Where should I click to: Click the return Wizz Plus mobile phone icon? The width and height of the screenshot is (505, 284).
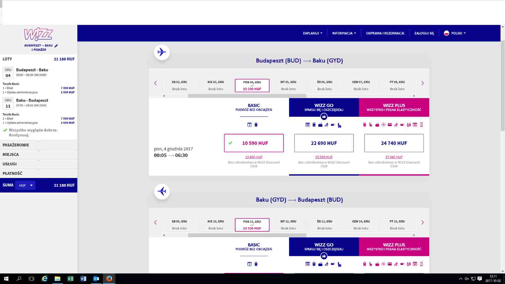point(421,264)
